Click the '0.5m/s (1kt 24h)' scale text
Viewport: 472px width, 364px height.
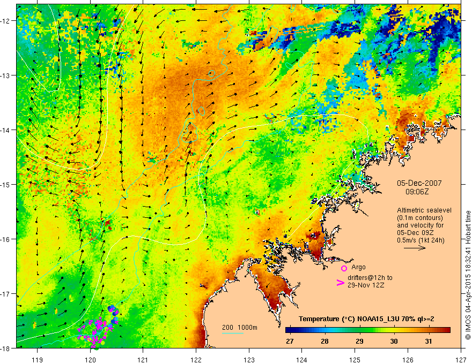pyautogui.click(x=421, y=240)
